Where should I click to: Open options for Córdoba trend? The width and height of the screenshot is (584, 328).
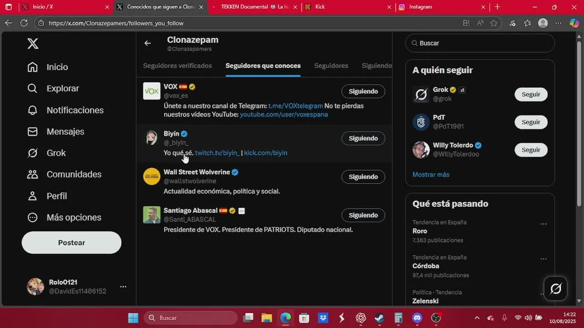pyautogui.click(x=543, y=259)
